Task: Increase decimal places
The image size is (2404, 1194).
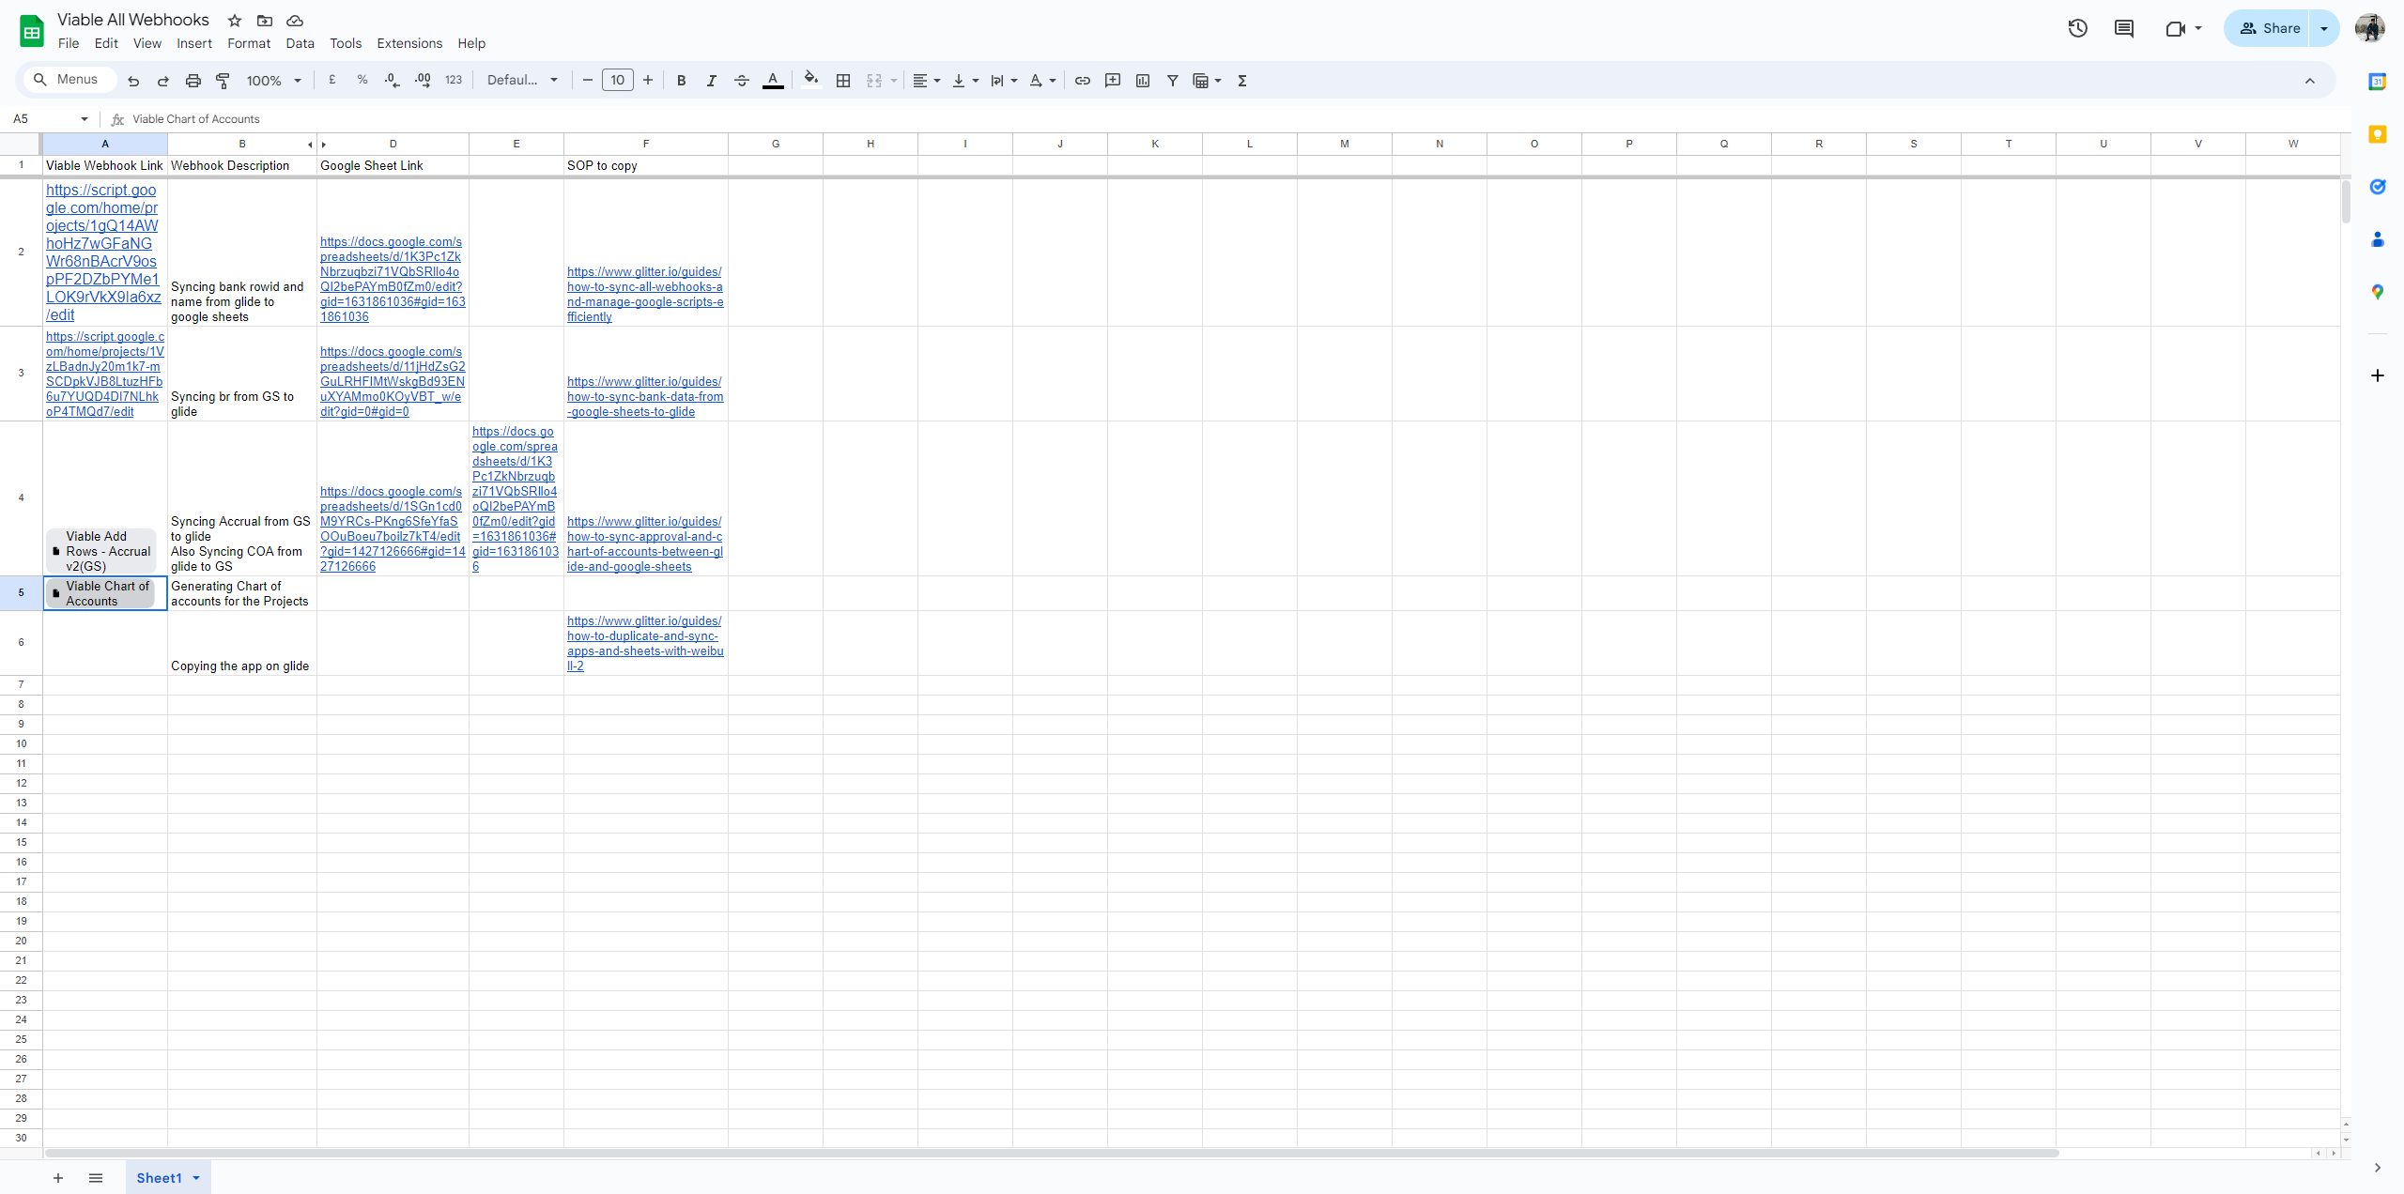Action: click(x=423, y=81)
